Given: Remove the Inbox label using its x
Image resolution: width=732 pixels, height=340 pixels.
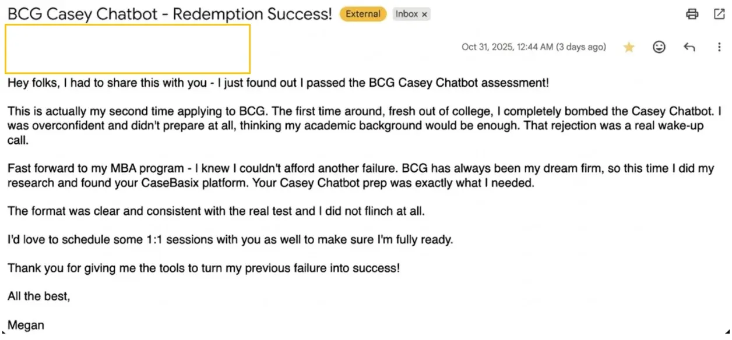Looking at the screenshot, I should [424, 14].
